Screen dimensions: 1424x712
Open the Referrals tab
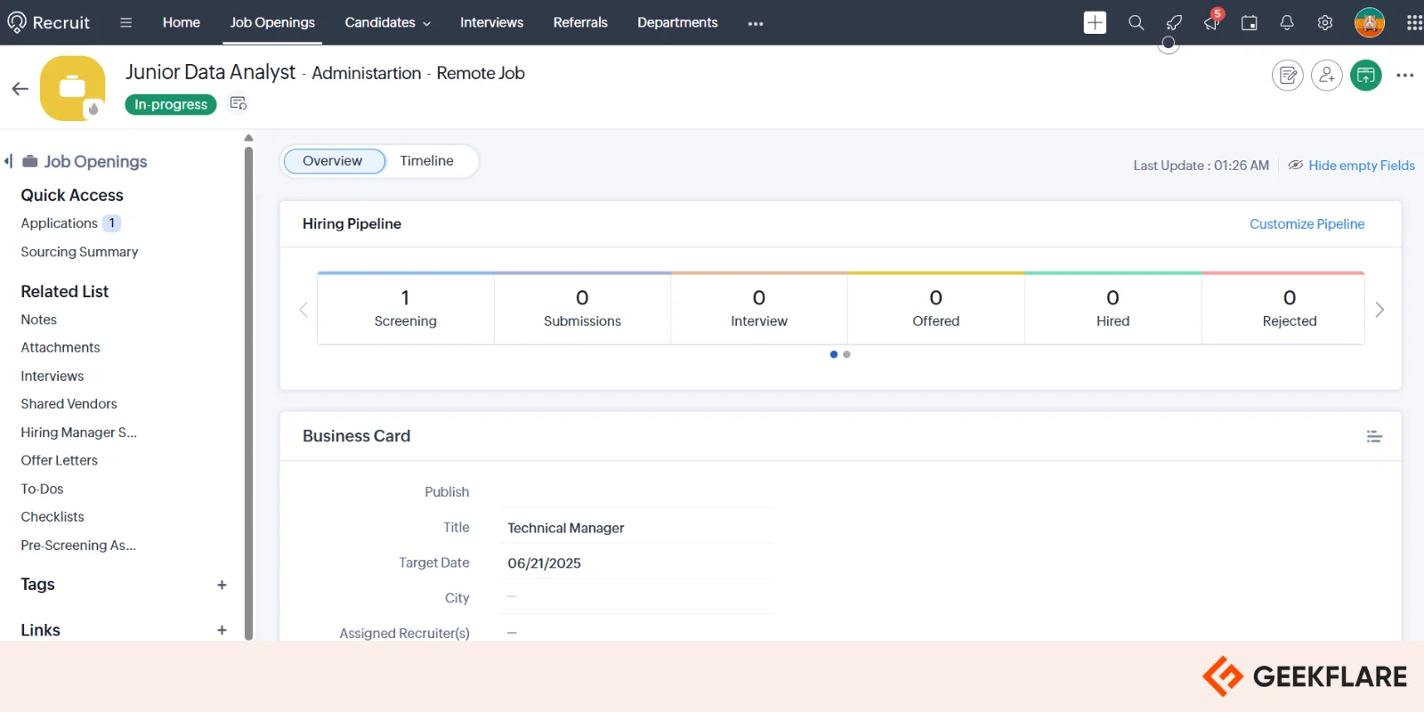(580, 22)
